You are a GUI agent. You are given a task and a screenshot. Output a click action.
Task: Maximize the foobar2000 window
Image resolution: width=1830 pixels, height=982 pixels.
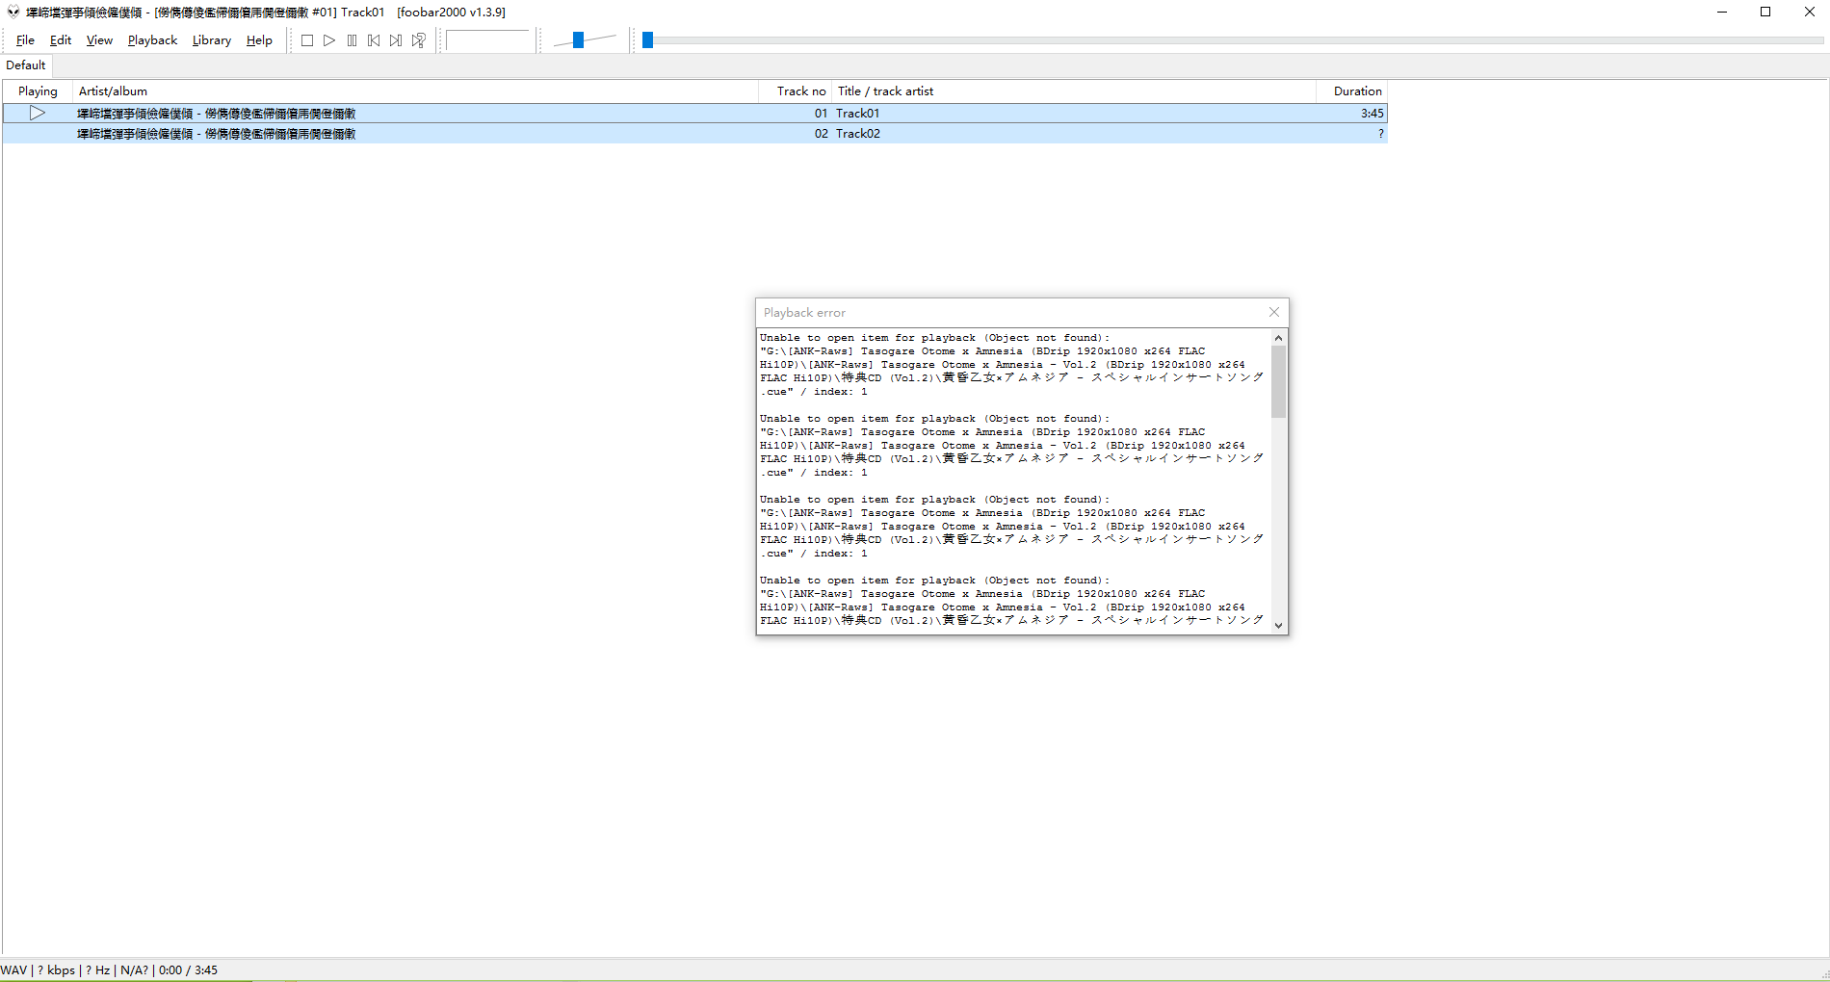(1765, 13)
